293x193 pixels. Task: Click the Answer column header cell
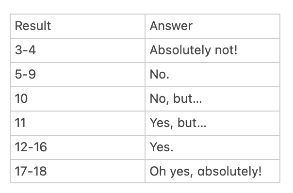[212, 26]
